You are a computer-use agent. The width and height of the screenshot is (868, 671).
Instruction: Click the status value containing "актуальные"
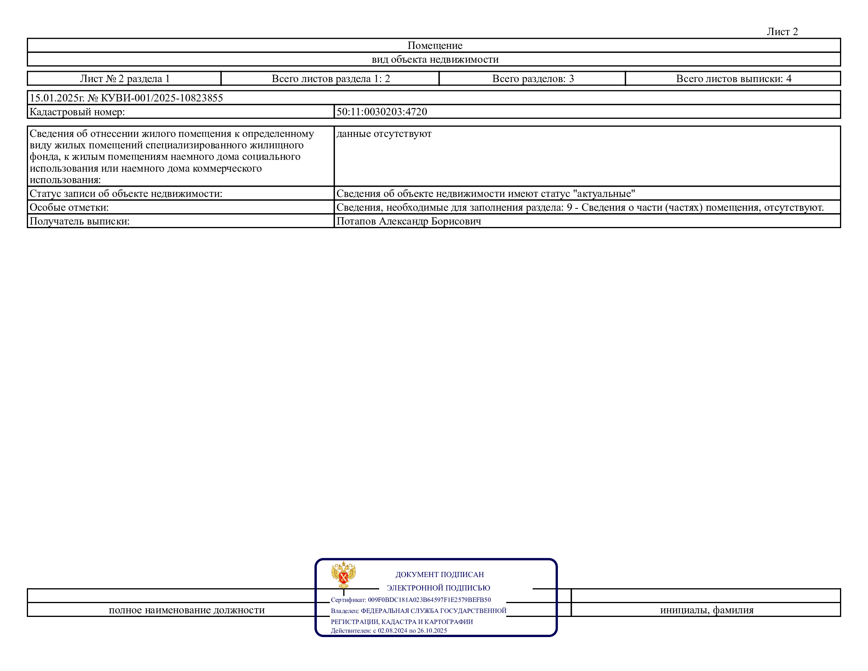coord(485,193)
